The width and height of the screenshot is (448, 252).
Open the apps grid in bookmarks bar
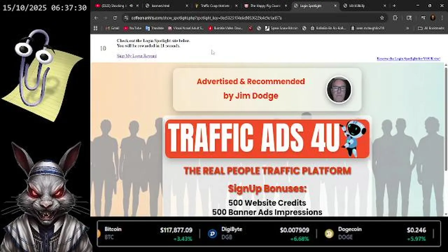tap(96, 28)
